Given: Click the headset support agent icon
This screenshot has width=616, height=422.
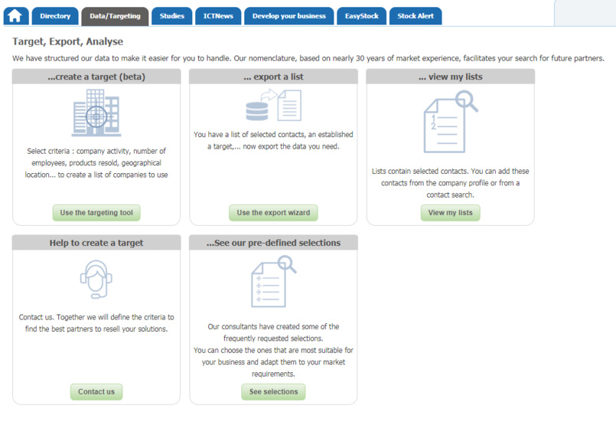Looking at the screenshot, I should click(x=96, y=280).
